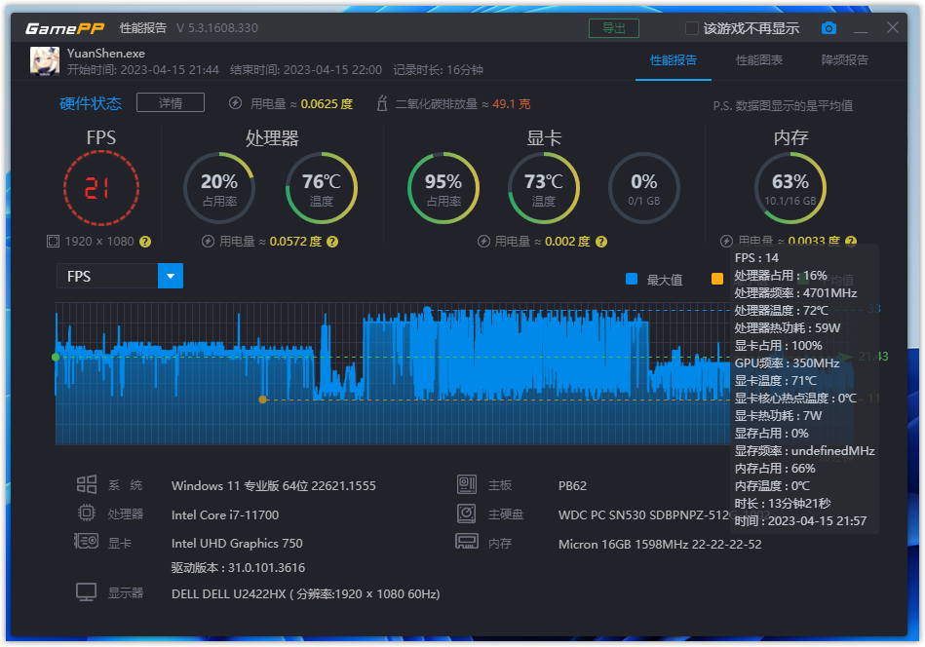
Task: Click the graphics card icon beside 显卡
Action: [x=86, y=541]
